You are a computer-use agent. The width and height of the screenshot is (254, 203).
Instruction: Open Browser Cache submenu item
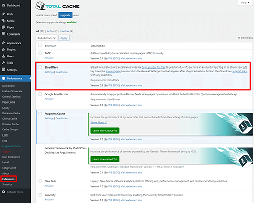[x=10, y=124]
